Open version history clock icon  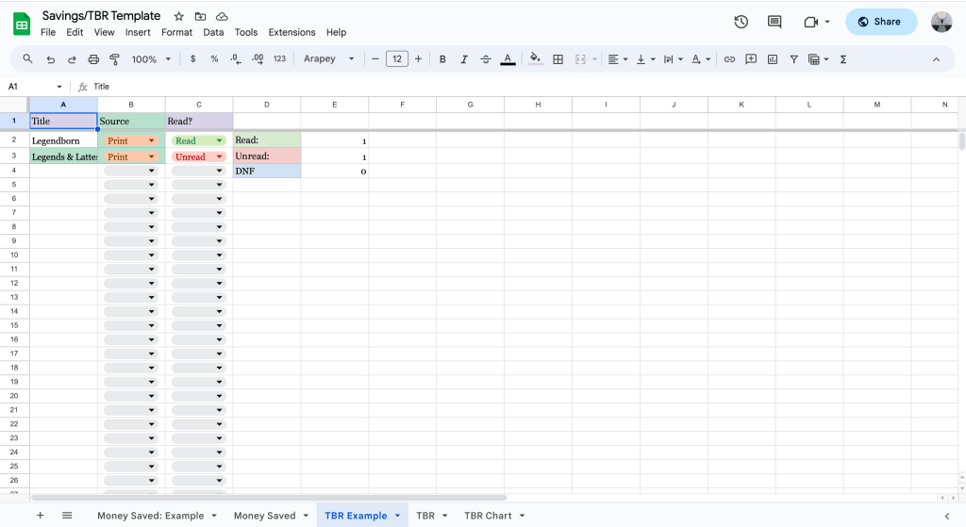click(741, 22)
